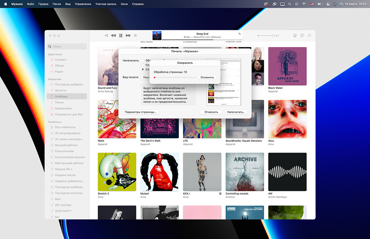Select Альбомы in the library sidebar

tap(67, 96)
